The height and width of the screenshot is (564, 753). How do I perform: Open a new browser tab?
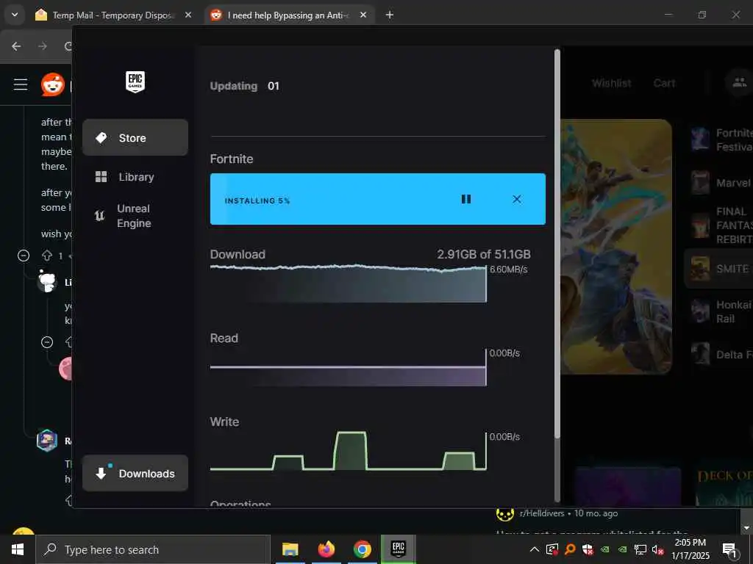[390, 15]
